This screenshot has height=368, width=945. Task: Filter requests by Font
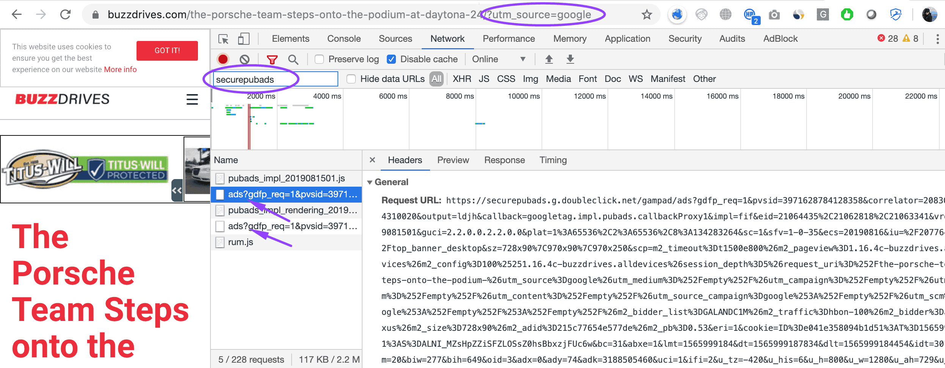pyautogui.click(x=587, y=79)
